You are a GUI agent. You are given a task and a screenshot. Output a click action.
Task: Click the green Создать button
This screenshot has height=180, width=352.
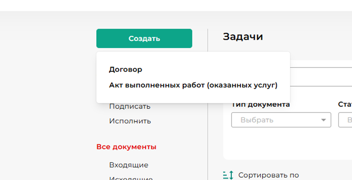[144, 39]
